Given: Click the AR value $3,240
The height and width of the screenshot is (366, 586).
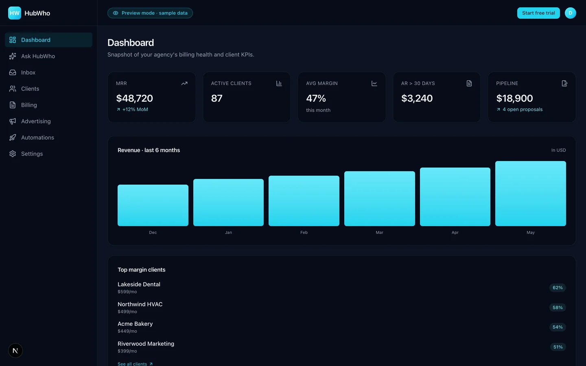Looking at the screenshot, I should click(x=417, y=98).
